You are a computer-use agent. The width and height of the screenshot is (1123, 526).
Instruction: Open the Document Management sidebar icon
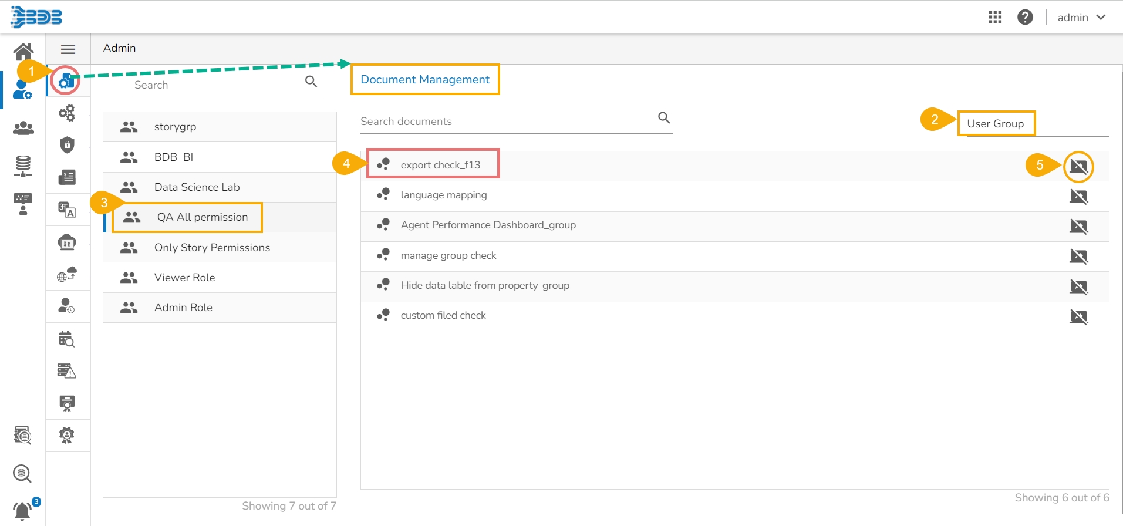coord(66,81)
